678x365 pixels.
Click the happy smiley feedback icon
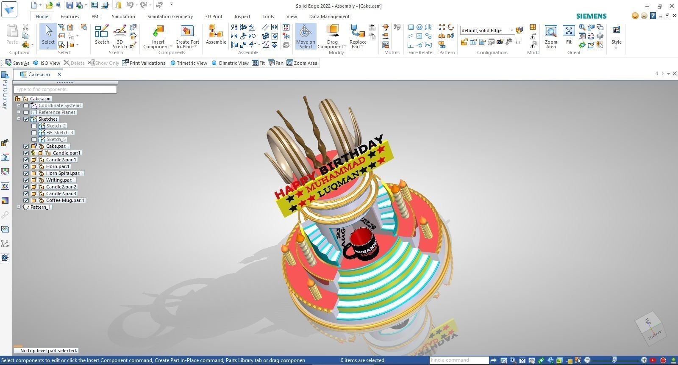(635, 16)
